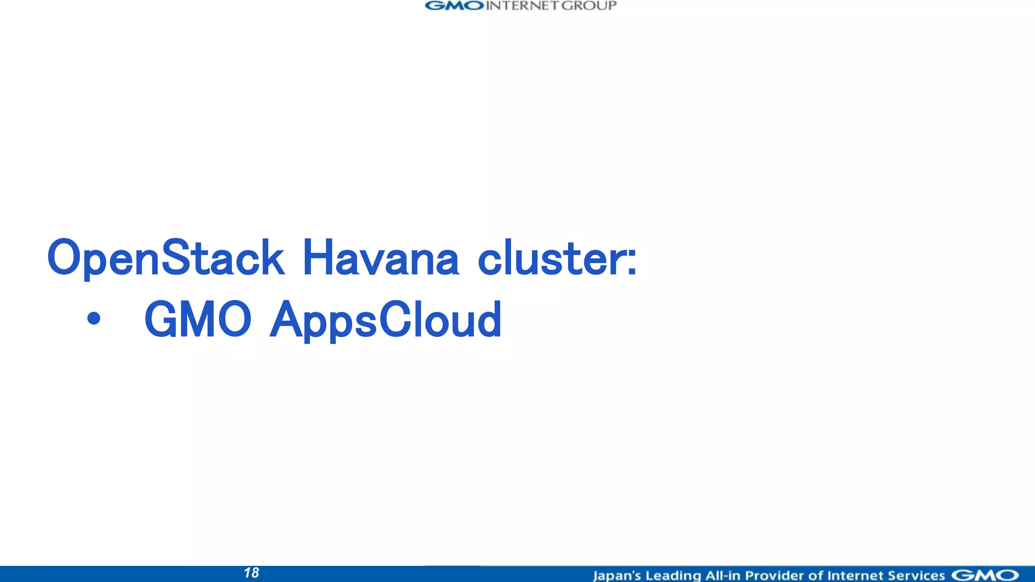The height and width of the screenshot is (582, 1035).
Task: Click the 'Japan's Leading All-in Provider of Internet Services' tagline
Action: click(x=769, y=575)
